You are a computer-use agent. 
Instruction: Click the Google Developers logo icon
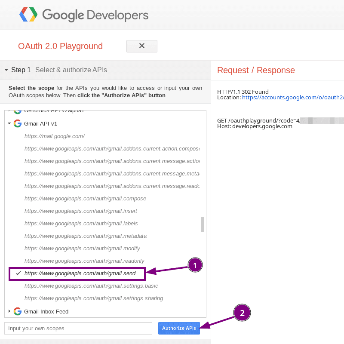(28, 15)
